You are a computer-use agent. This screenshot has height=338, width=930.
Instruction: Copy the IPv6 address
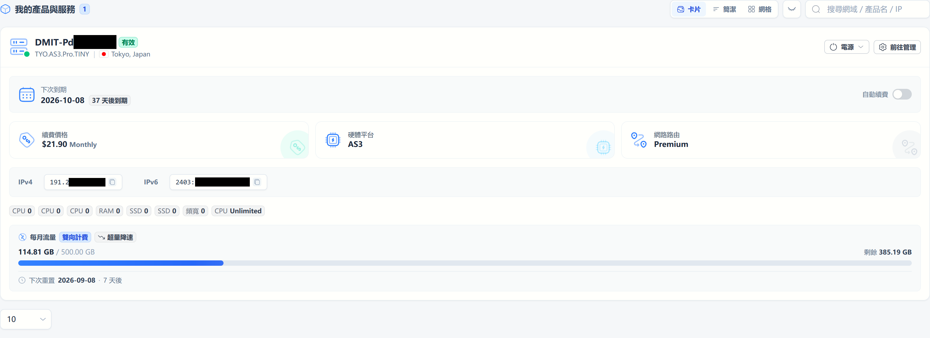point(257,182)
